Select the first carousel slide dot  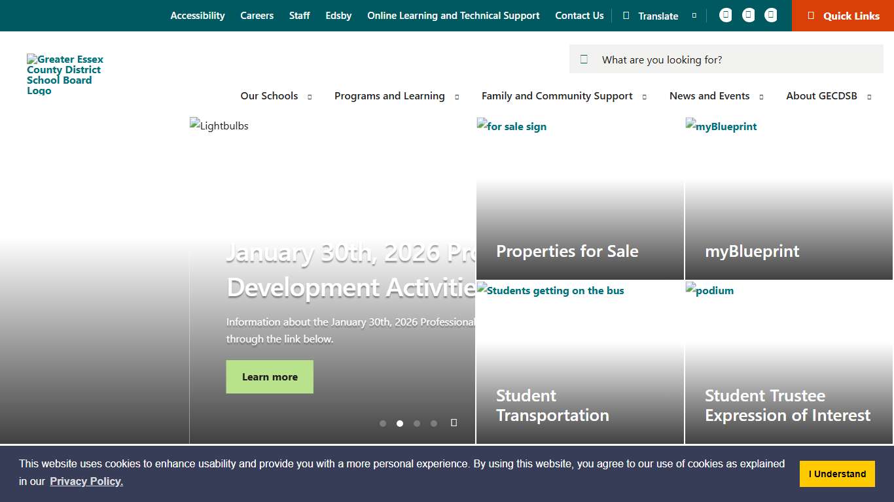point(383,424)
